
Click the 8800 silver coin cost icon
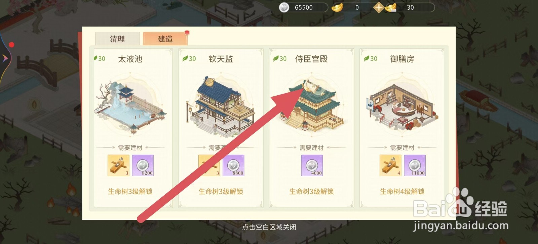point(233,165)
